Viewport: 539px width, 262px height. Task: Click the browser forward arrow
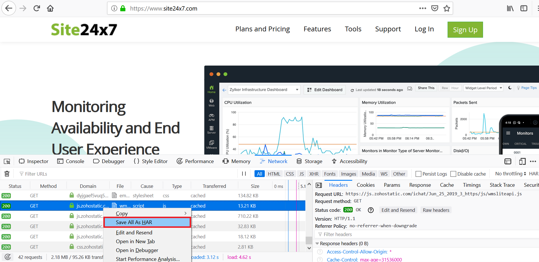23,8
